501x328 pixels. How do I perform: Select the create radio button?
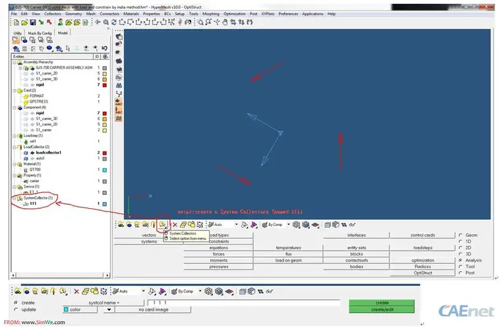pos(16,302)
